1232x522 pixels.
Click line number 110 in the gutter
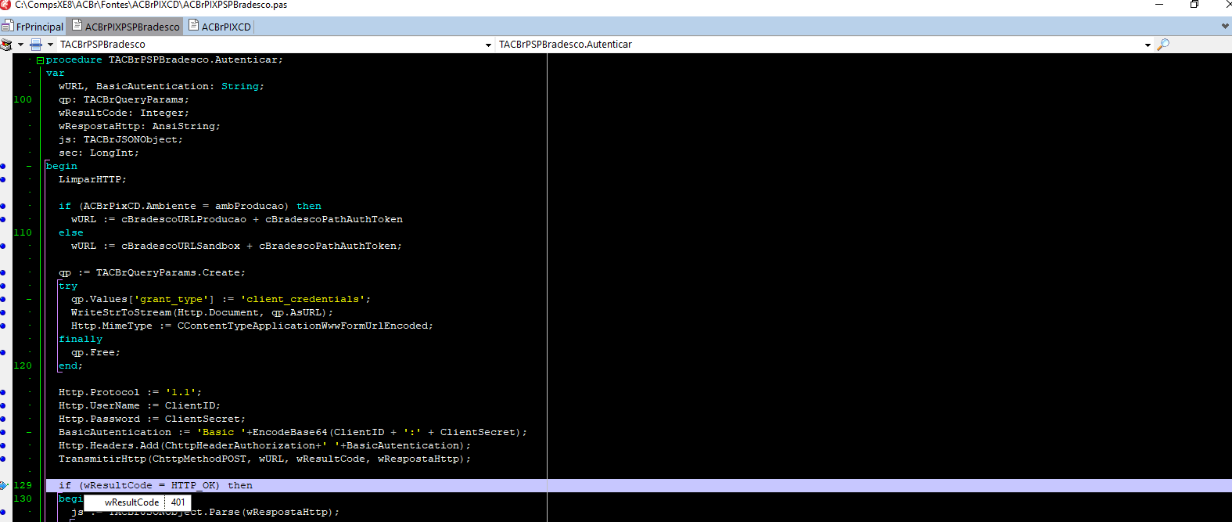click(x=23, y=232)
